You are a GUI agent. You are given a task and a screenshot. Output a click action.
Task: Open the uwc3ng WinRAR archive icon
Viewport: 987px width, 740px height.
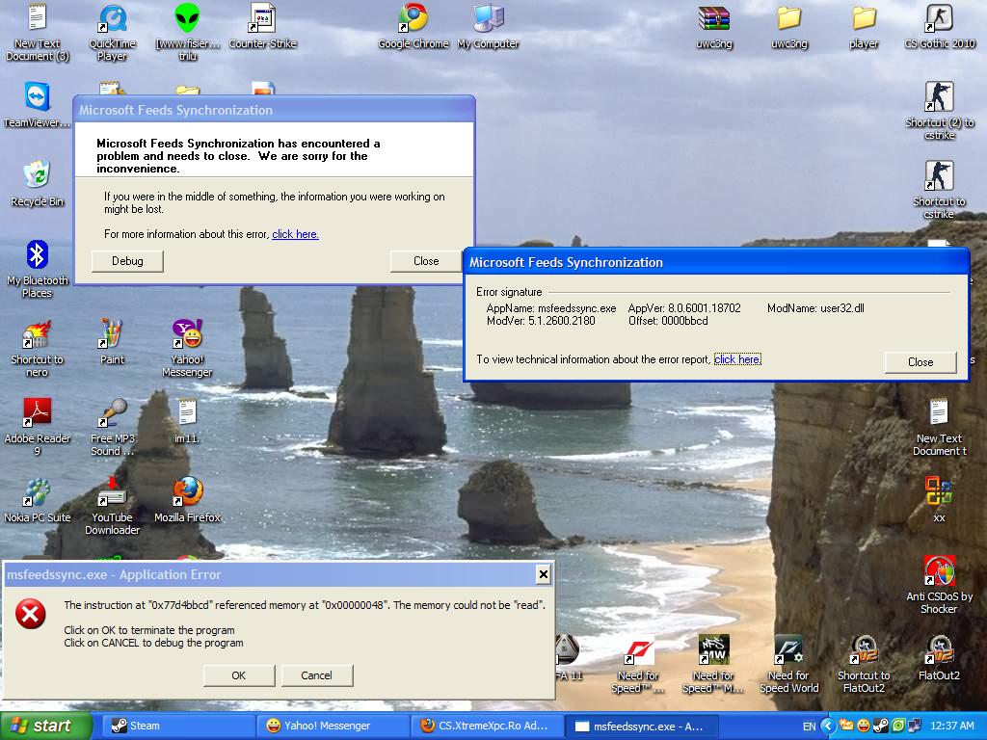coord(714,26)
